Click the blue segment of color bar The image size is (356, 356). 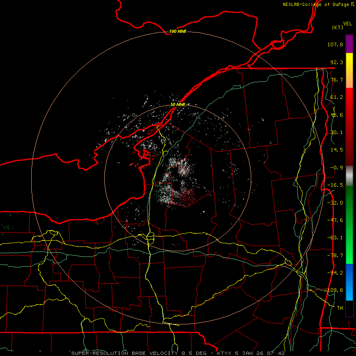pos(349,282)
